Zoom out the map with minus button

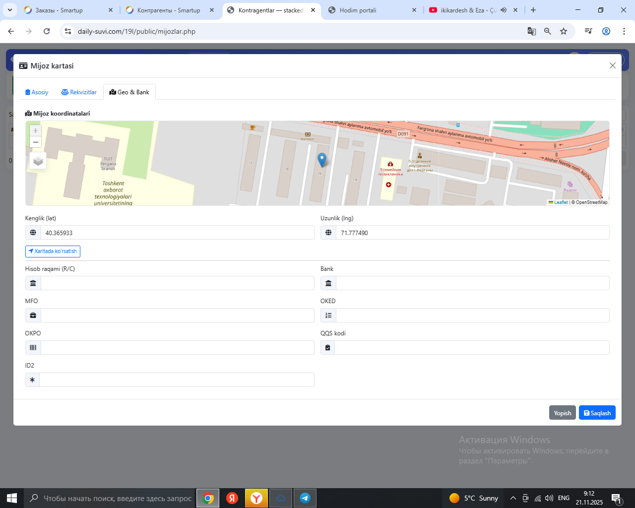(35, 142)
